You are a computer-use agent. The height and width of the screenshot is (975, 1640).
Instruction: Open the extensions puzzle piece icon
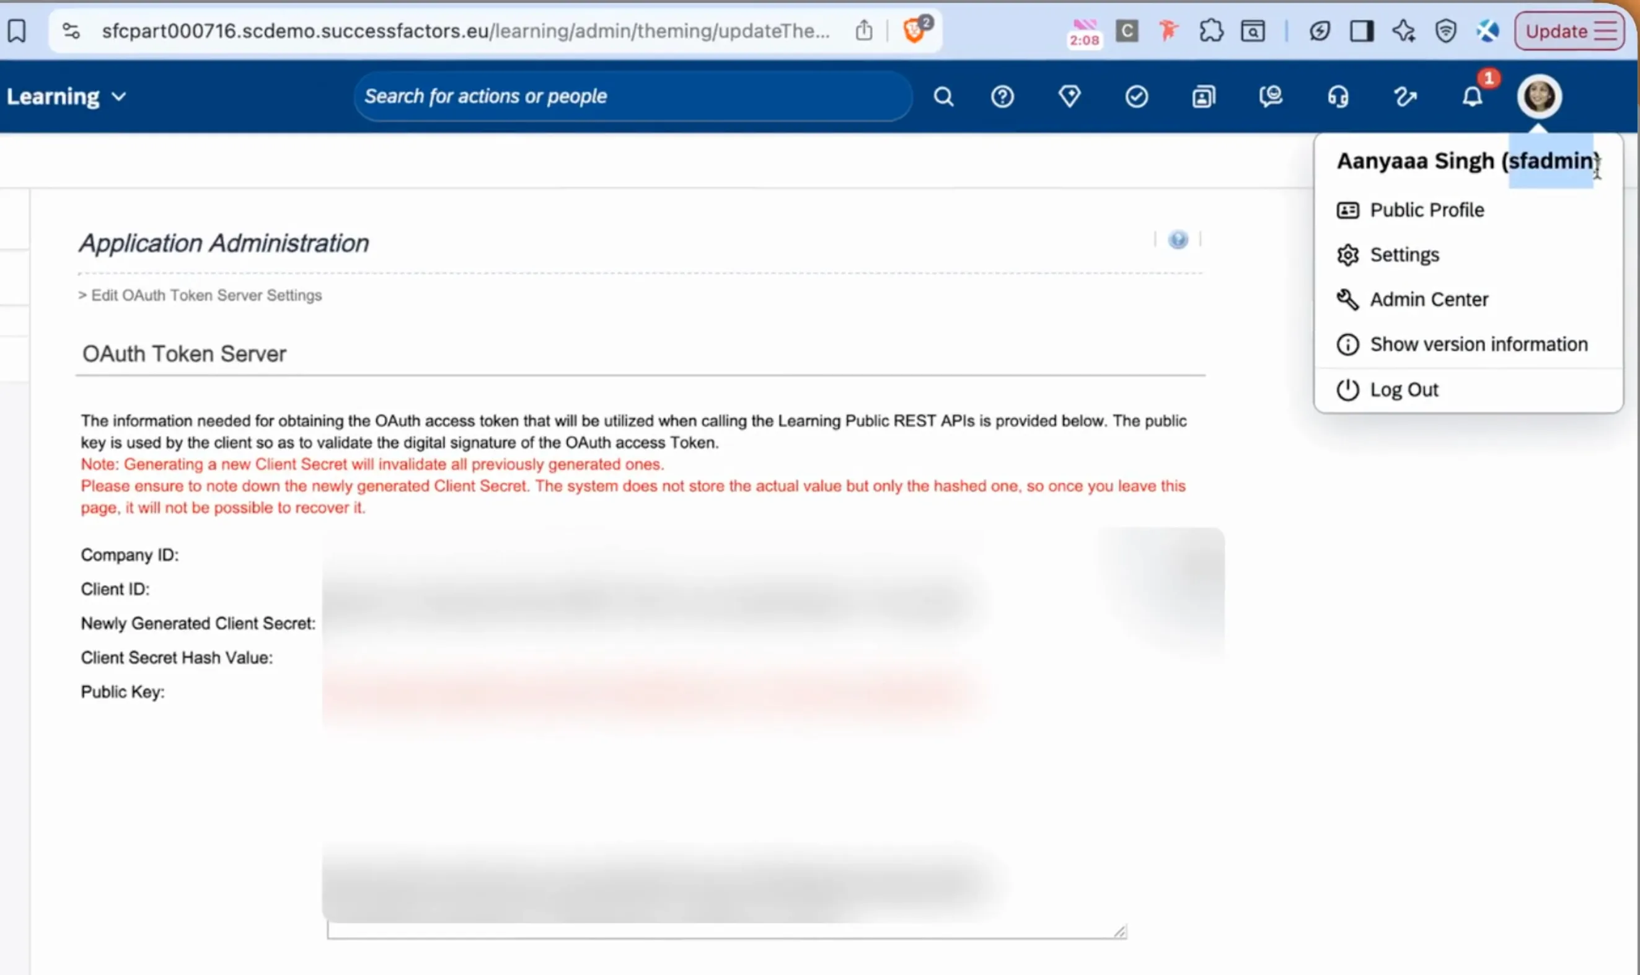(x=1210, y=31)
